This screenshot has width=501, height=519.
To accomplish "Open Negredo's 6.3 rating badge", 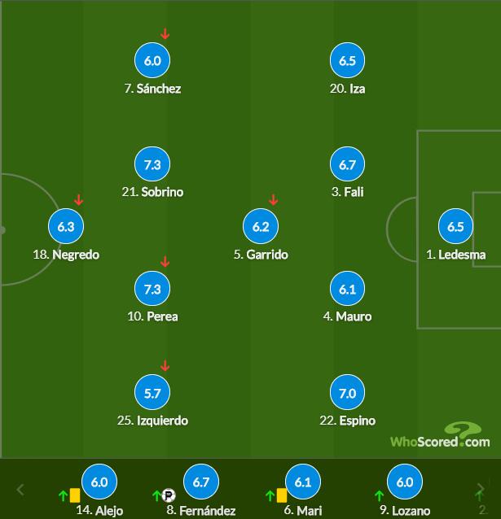I will [x=66, y=227].
